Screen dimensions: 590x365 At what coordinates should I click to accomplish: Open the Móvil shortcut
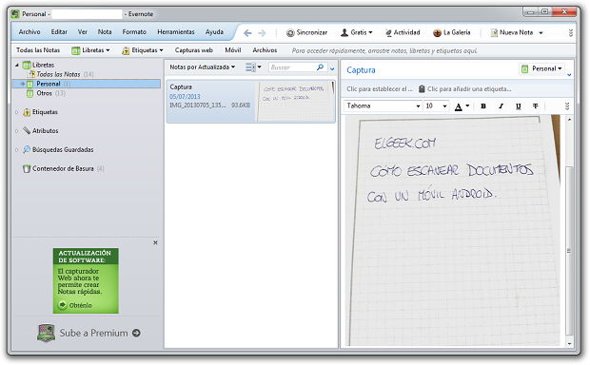(x=232, y=50)
